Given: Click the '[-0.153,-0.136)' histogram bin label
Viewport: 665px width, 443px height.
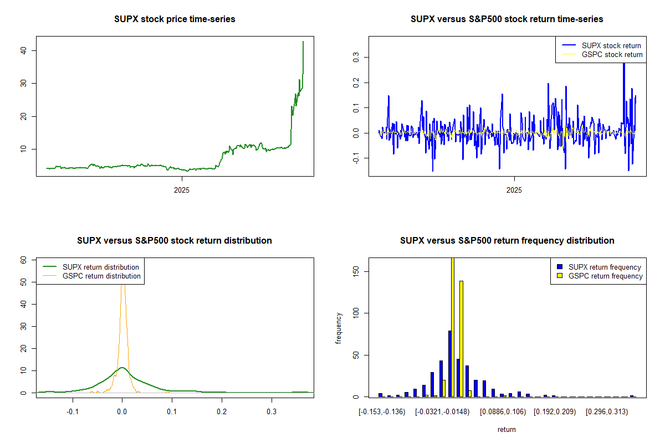Looking at the screenshot, I should click(382, 411).
